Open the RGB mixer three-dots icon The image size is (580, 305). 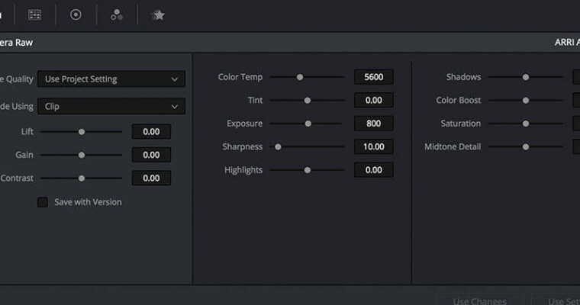pyautogui.click(x=117, y=14)
